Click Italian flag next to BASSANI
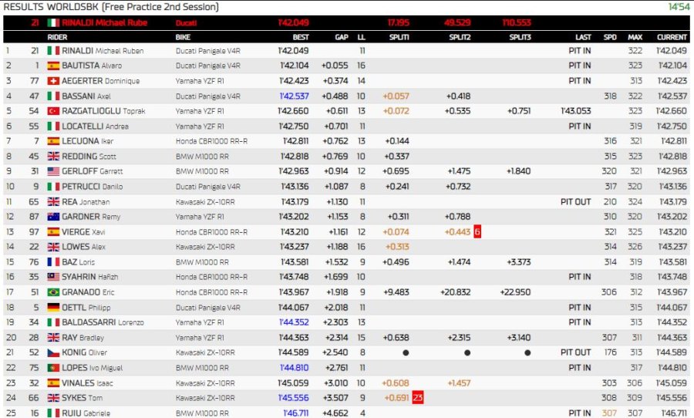694x418 pixels. pos(53,96)
